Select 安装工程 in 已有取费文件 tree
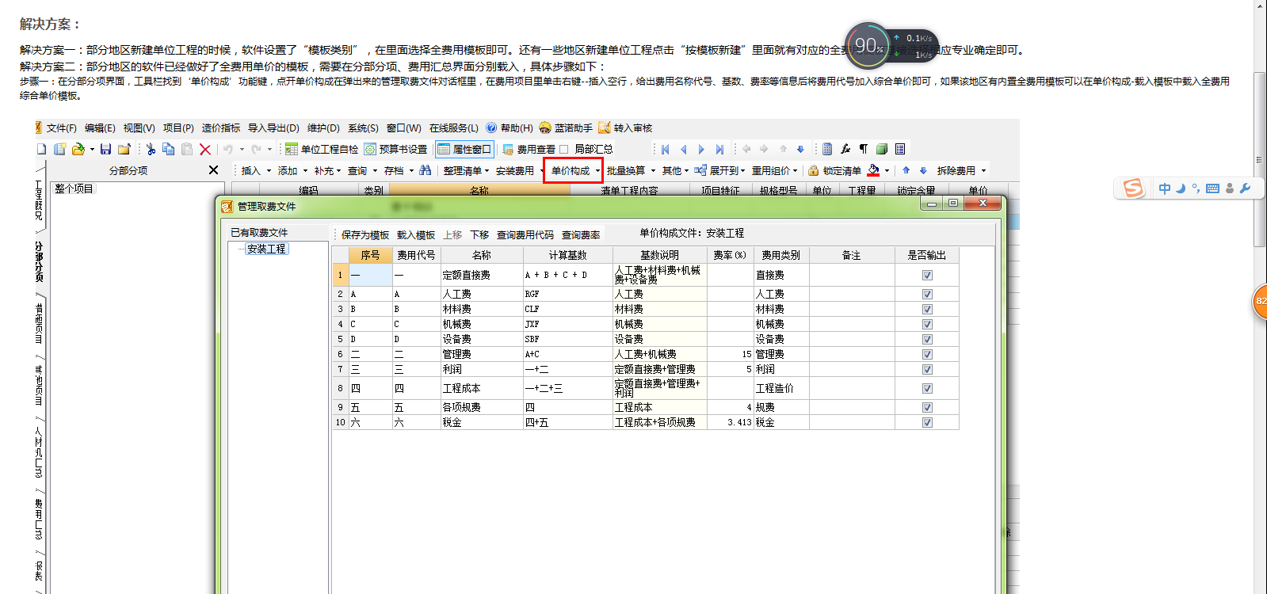The height and width of the screenshot is (594, 1267). tap(266, 249)
